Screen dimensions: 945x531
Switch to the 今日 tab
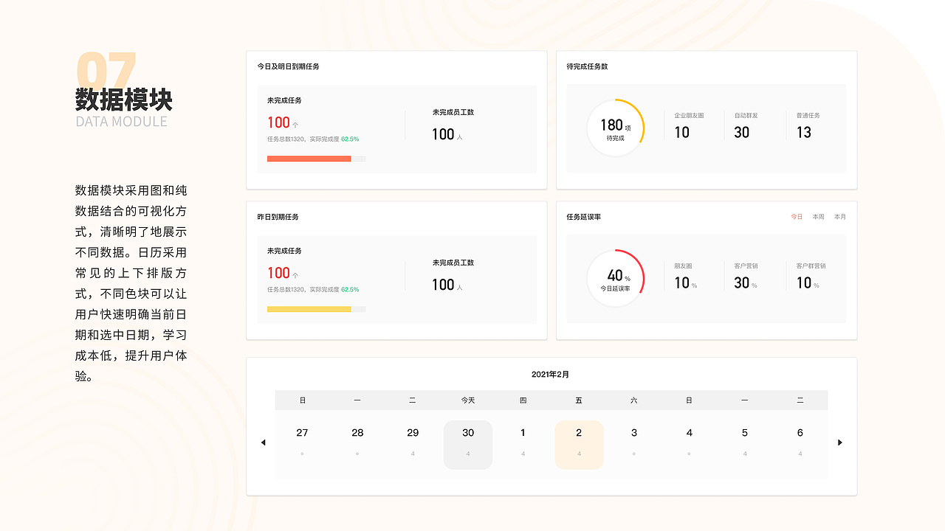pos(797,217)
